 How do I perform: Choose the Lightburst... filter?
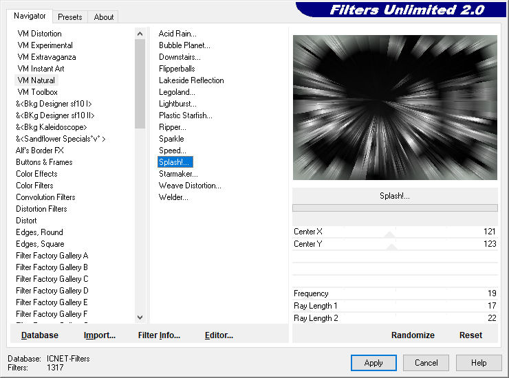pos(177,104)
